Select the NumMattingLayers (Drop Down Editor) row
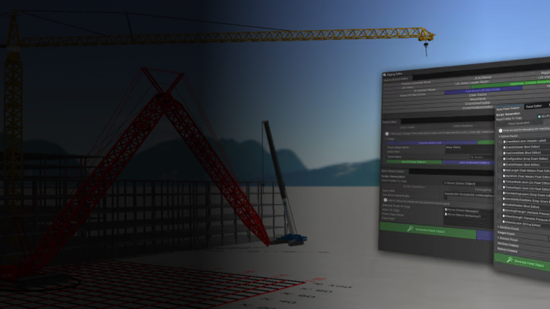Screen dimensions: 550x309 click(526, 194)
